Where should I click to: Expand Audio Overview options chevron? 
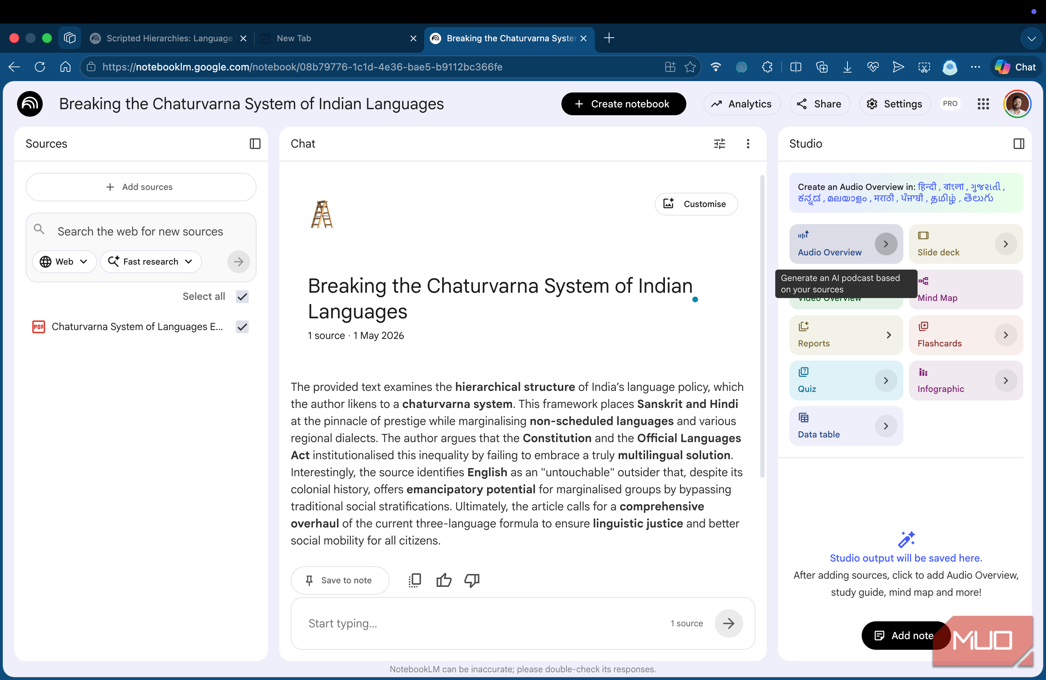click(886, 244)
